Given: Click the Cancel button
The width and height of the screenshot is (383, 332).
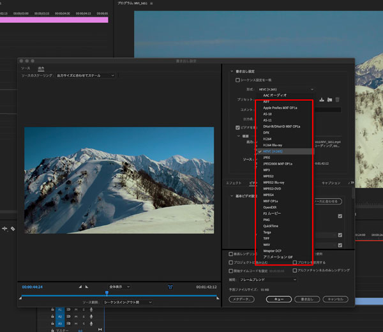Looking at the screenshot, I should 335,299.
